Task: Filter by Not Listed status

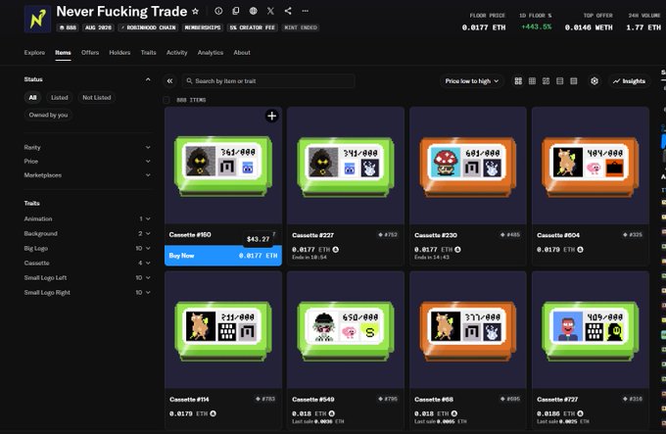Action: point(96,98)
